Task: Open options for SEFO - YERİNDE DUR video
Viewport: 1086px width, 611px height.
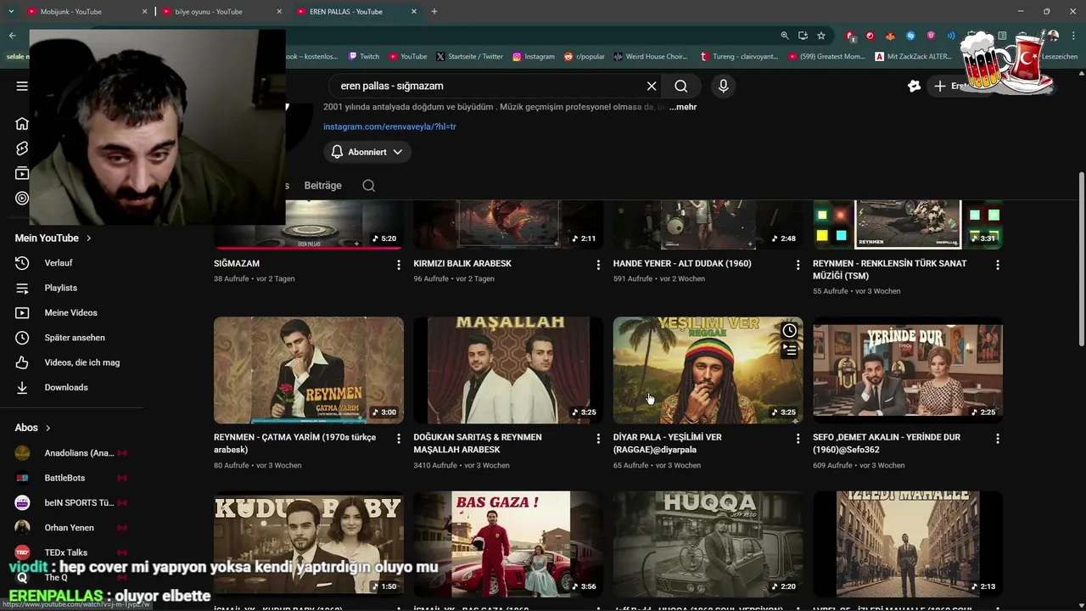Action: 998,439
